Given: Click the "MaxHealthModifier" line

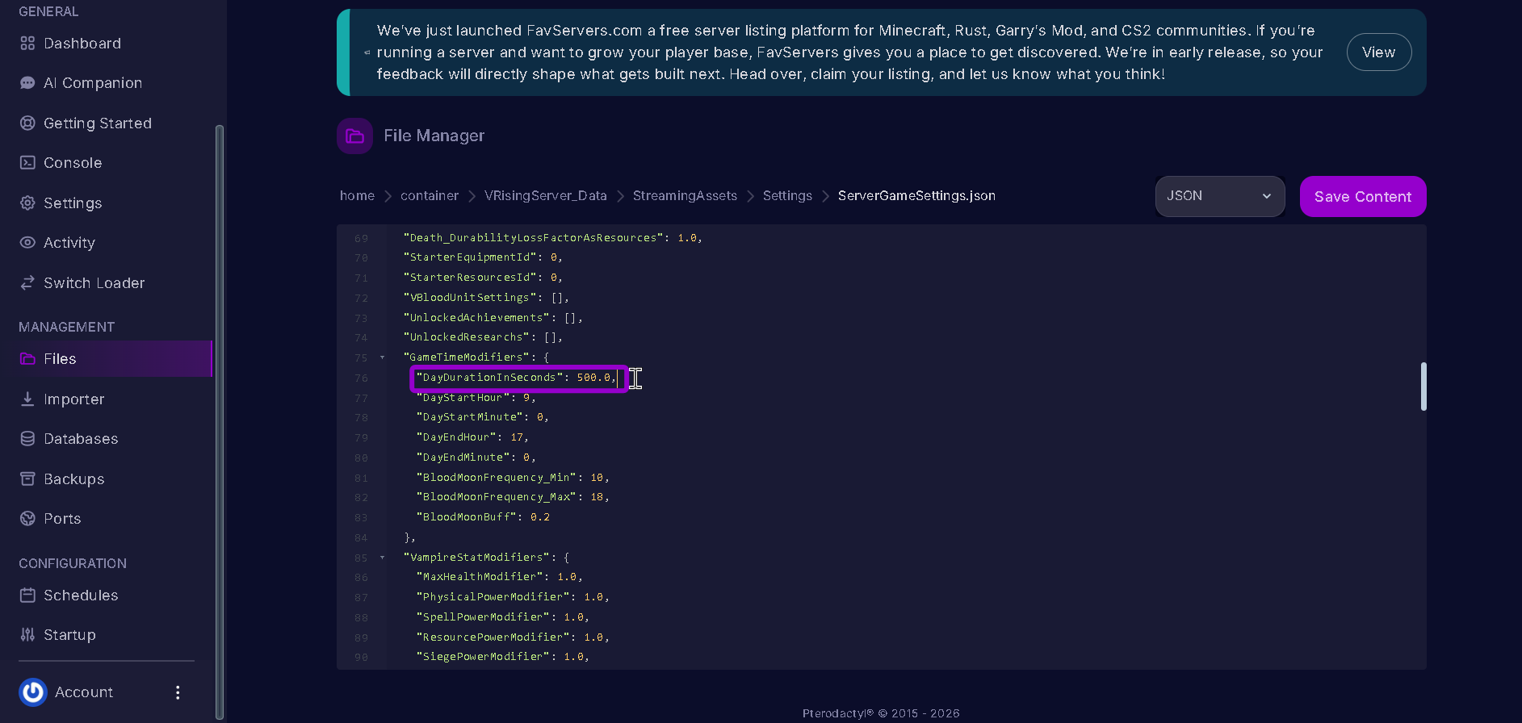Looking at the screenshot, I should pos(500,577).
